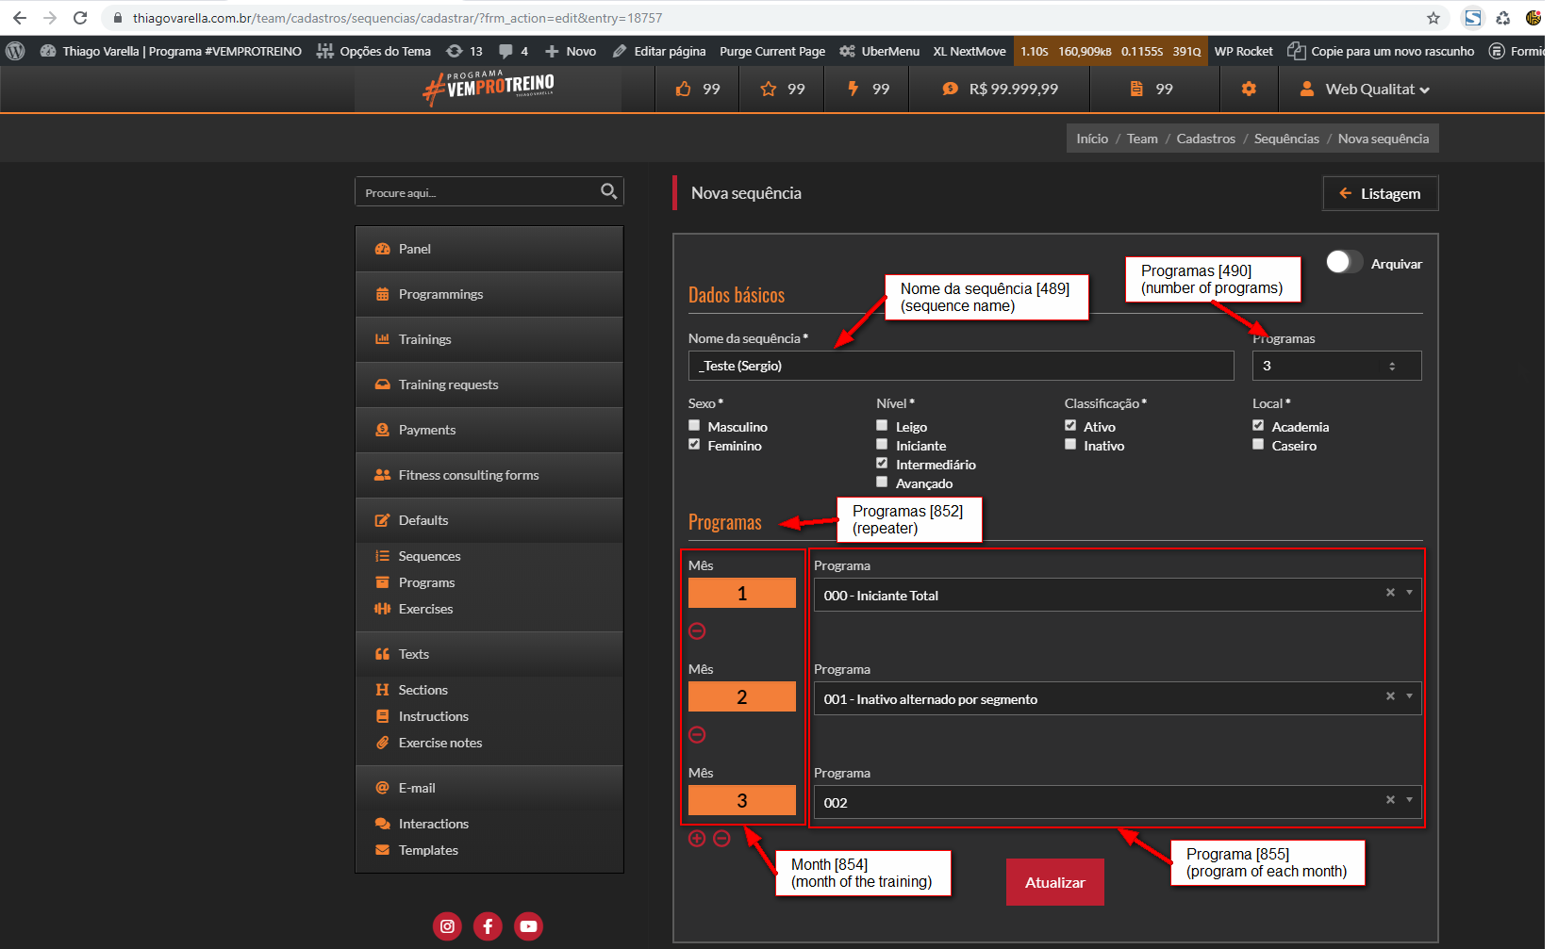Open Programmings in the sidebar
The image size is (1558, 949).
tap(489, 294)
